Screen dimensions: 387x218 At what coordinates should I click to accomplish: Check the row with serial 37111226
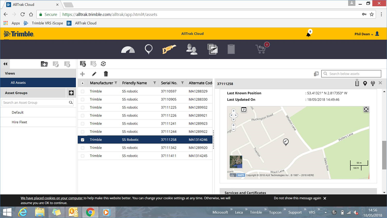point(83,116)
